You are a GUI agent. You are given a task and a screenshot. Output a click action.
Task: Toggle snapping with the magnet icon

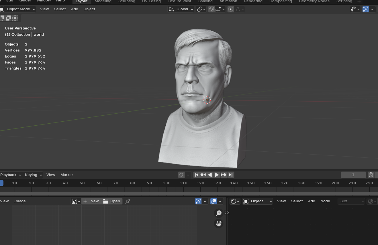(x=211, y=9)
